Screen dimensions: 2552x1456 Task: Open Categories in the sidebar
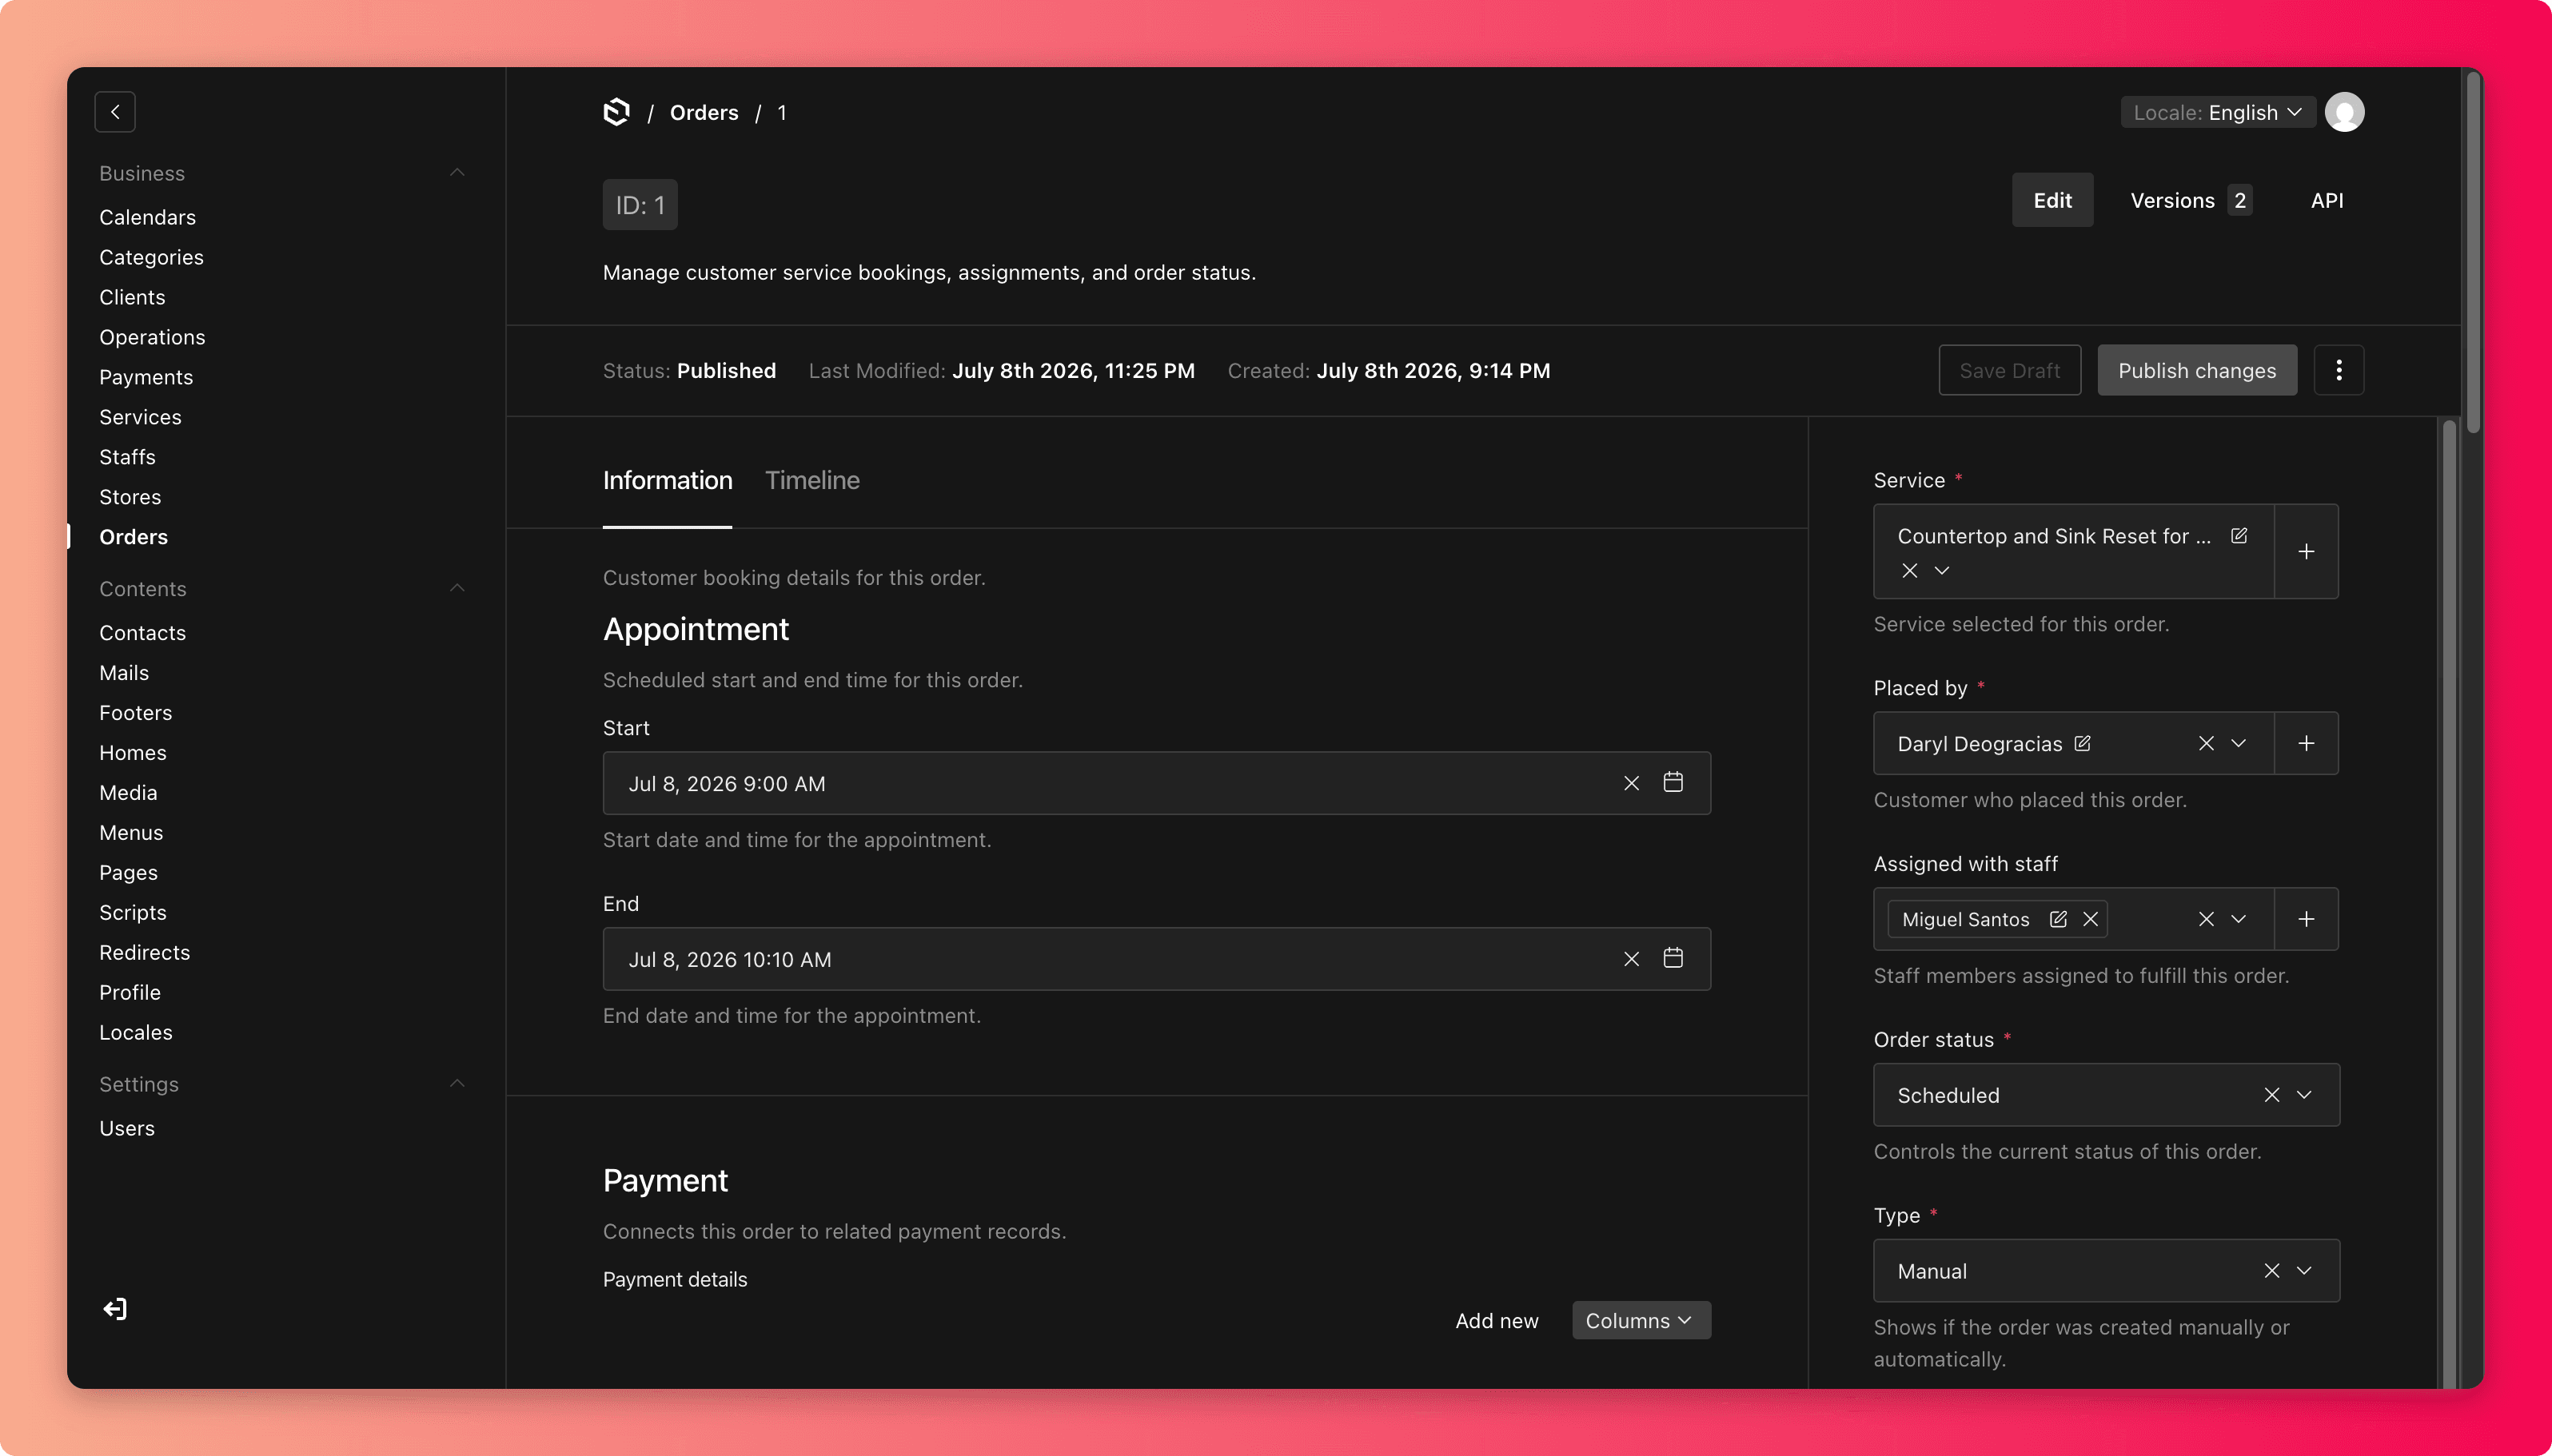pyautogui.click(x=151, y=257)
